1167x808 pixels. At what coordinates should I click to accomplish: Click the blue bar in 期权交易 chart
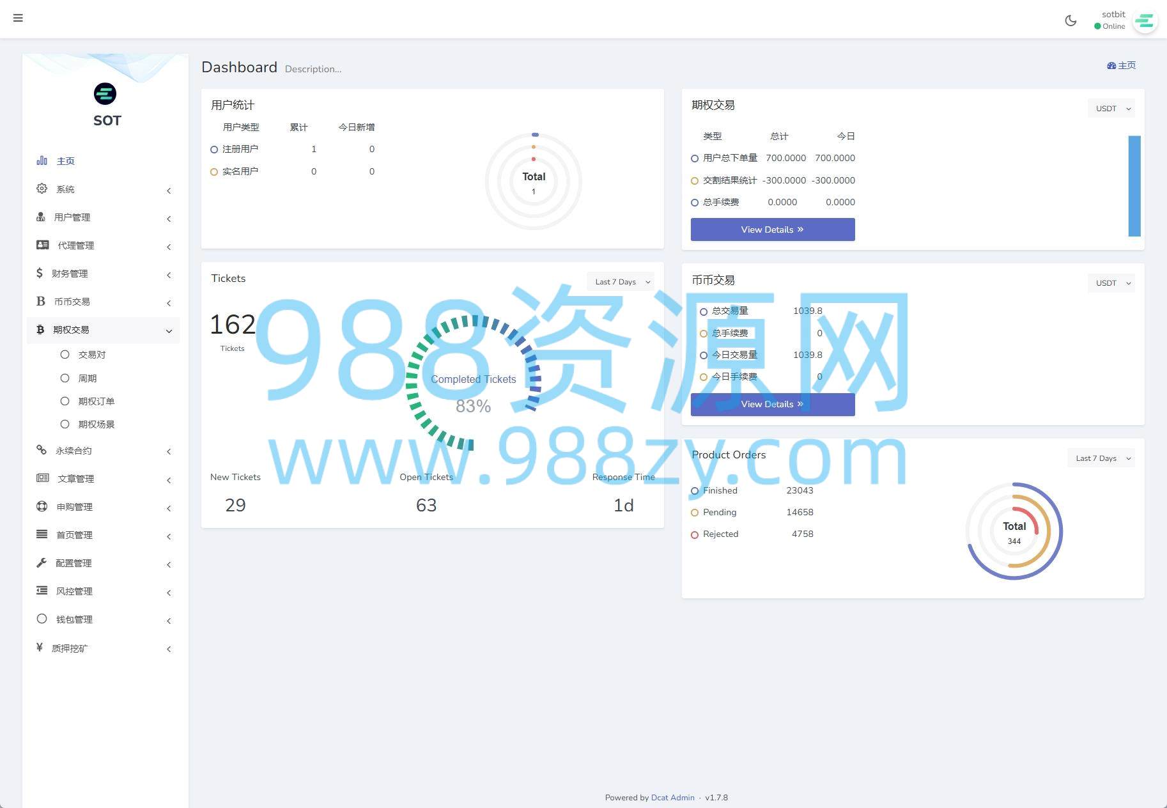[1134, 185]
